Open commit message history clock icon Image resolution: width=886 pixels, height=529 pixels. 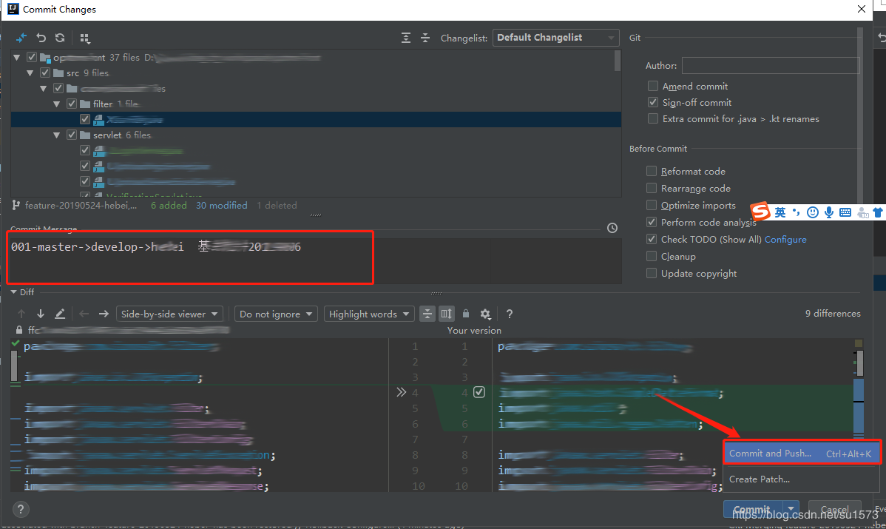point(612,228)
